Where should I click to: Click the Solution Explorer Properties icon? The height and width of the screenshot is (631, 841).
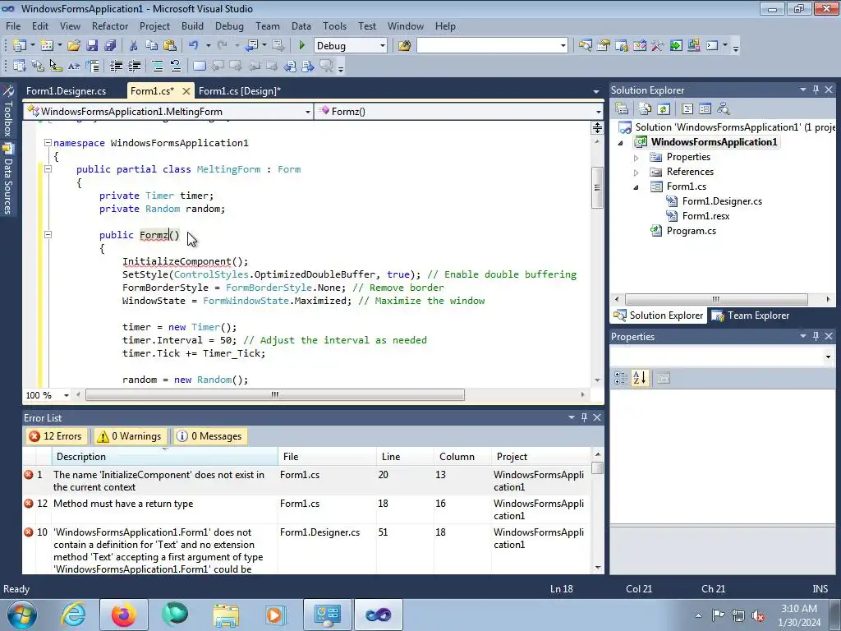(x=622, y=109)
